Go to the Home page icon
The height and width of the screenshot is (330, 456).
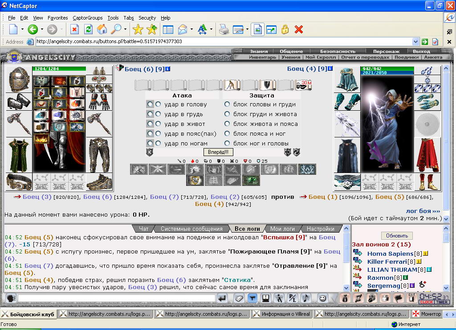pyautogui.click(x=102, y=29)
